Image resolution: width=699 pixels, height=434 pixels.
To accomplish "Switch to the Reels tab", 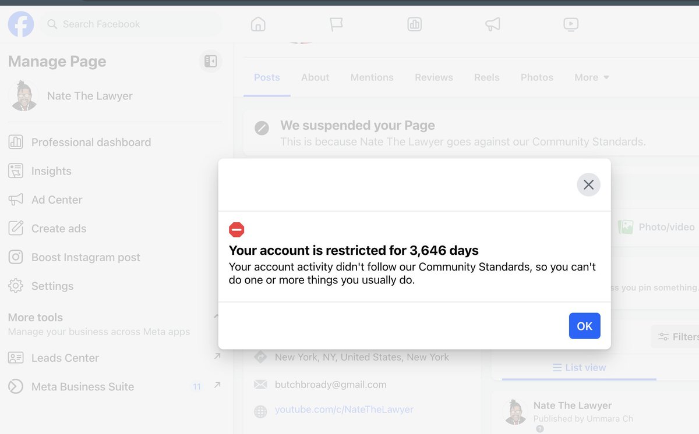I will tap(487, 77).
